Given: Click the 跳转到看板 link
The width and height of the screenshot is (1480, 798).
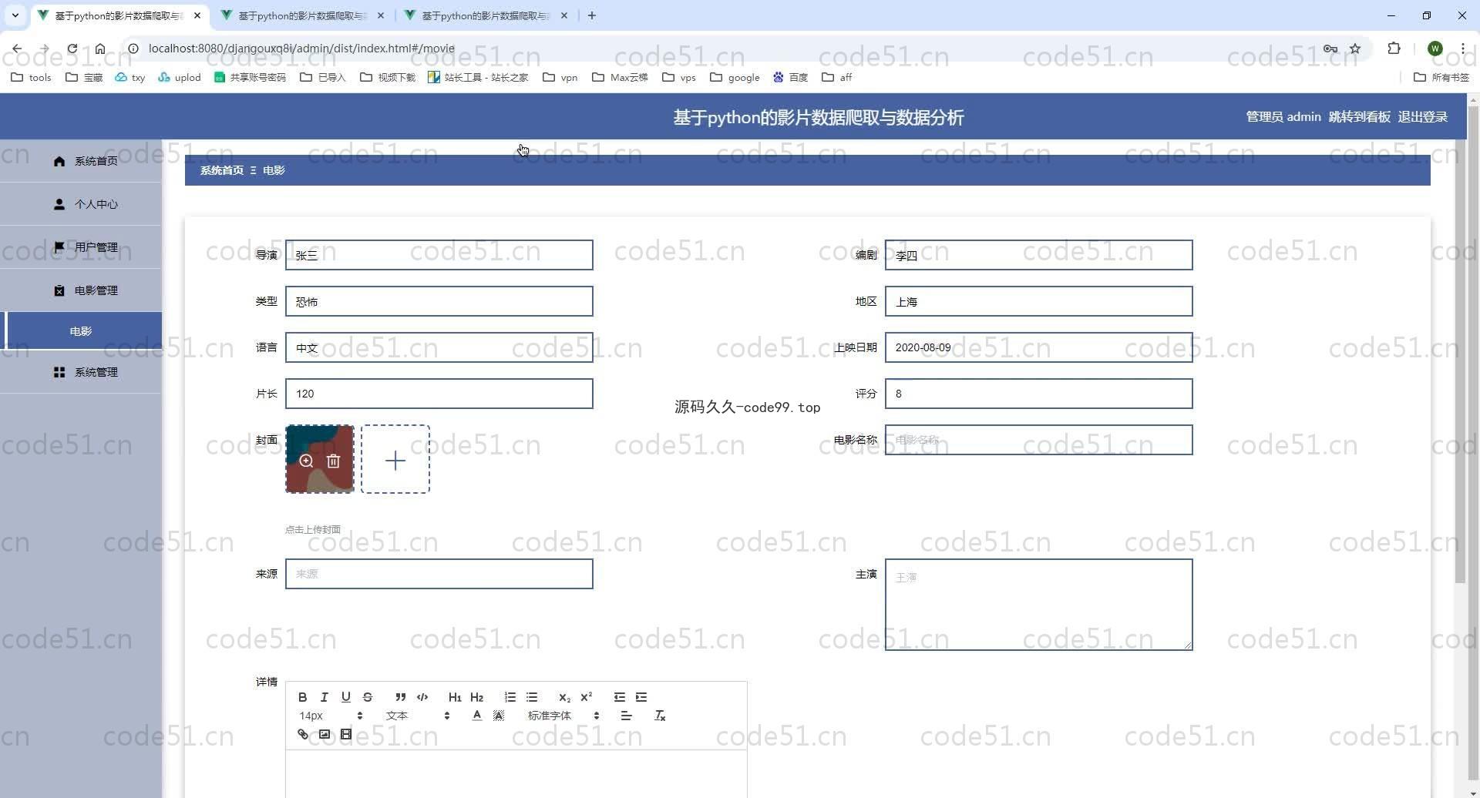Looking at the screenshot, I should click(1359, 117).
